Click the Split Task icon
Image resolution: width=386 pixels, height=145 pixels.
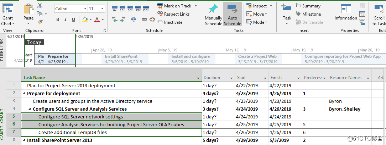[133, 19]
